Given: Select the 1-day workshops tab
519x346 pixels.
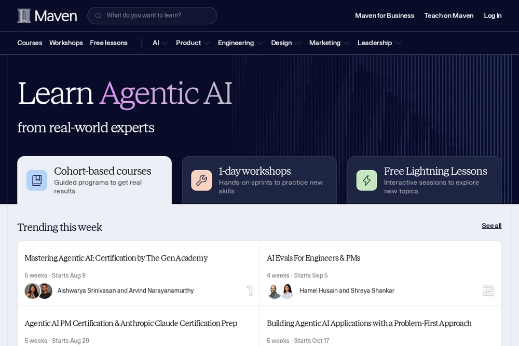Looking at the screenshot, I should pos(259,181).
